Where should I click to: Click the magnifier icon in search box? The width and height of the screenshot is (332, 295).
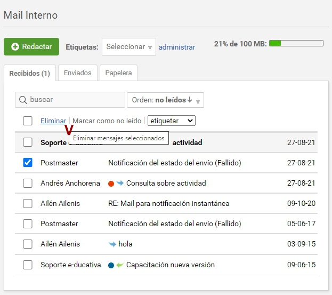tap(23, 100)
